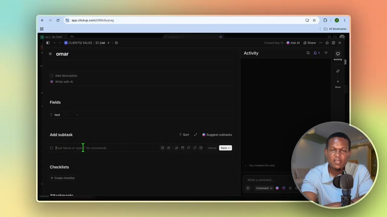The width and height of the screenshot is (387, 217).
Task: Create a checklist
Action: pyautogui.click(x=63, y=178)
